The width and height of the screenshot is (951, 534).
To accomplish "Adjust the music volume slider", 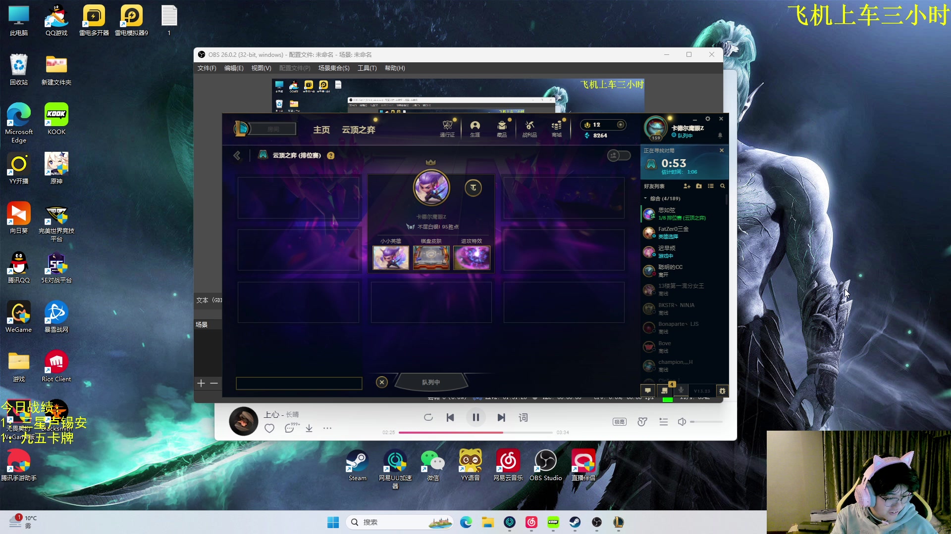I will [706, 422].
